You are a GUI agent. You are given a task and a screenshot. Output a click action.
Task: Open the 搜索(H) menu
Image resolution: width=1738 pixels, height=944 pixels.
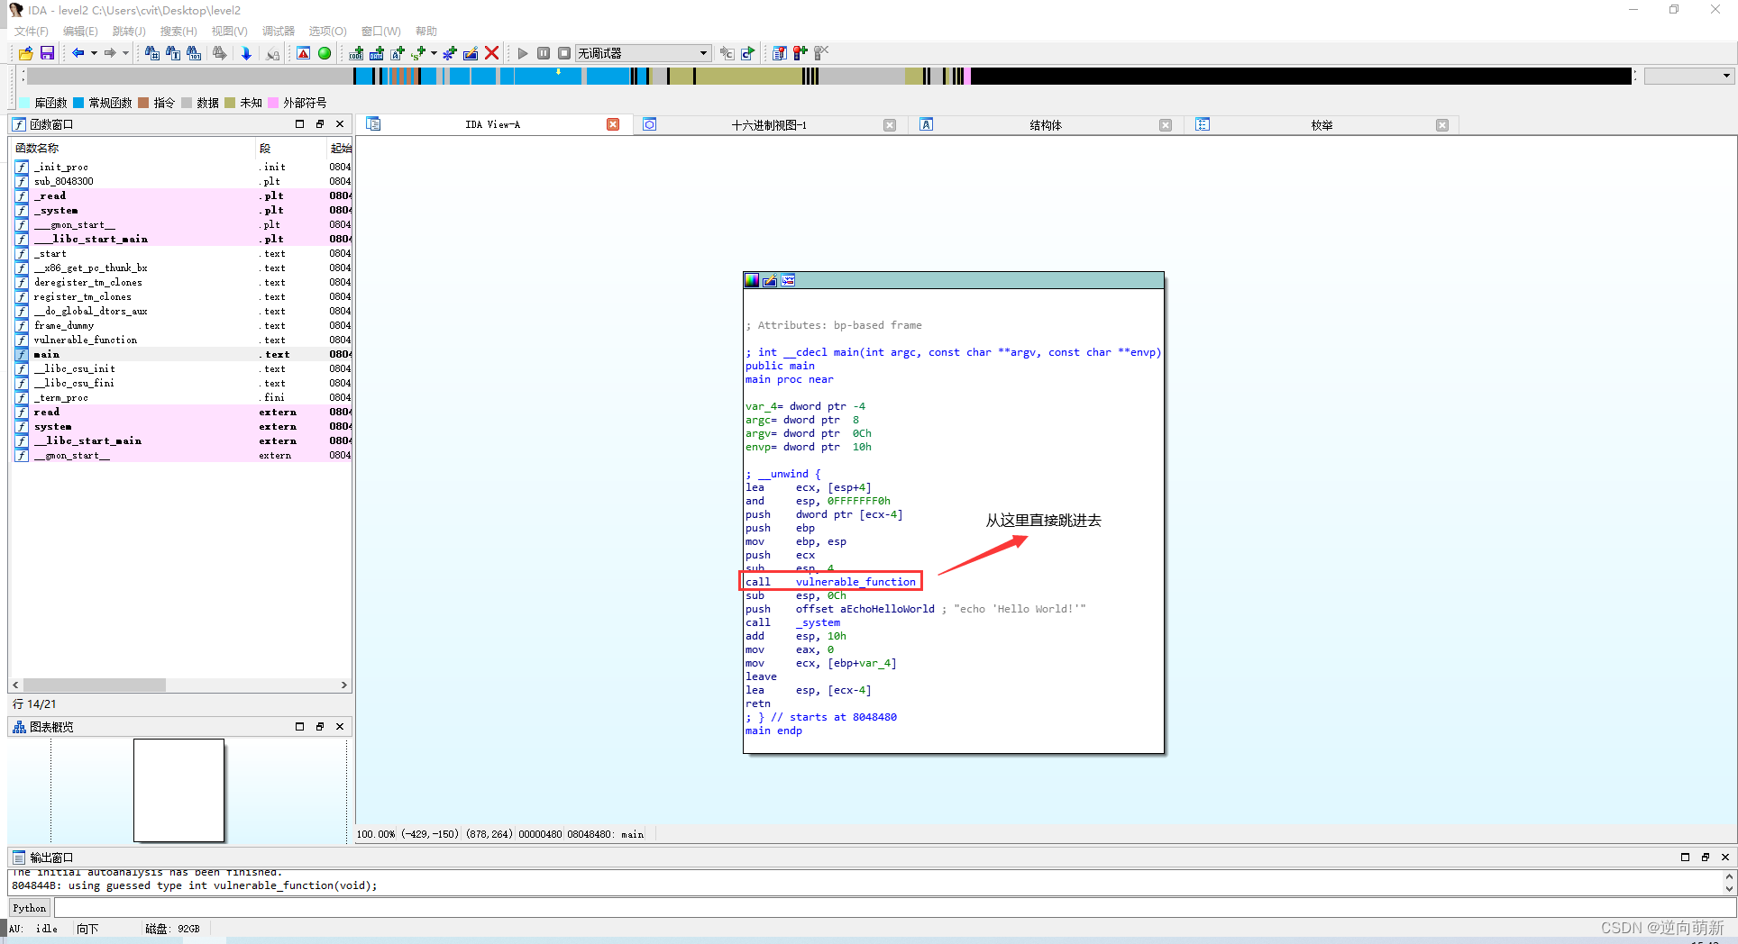click(x=178, y=32)
